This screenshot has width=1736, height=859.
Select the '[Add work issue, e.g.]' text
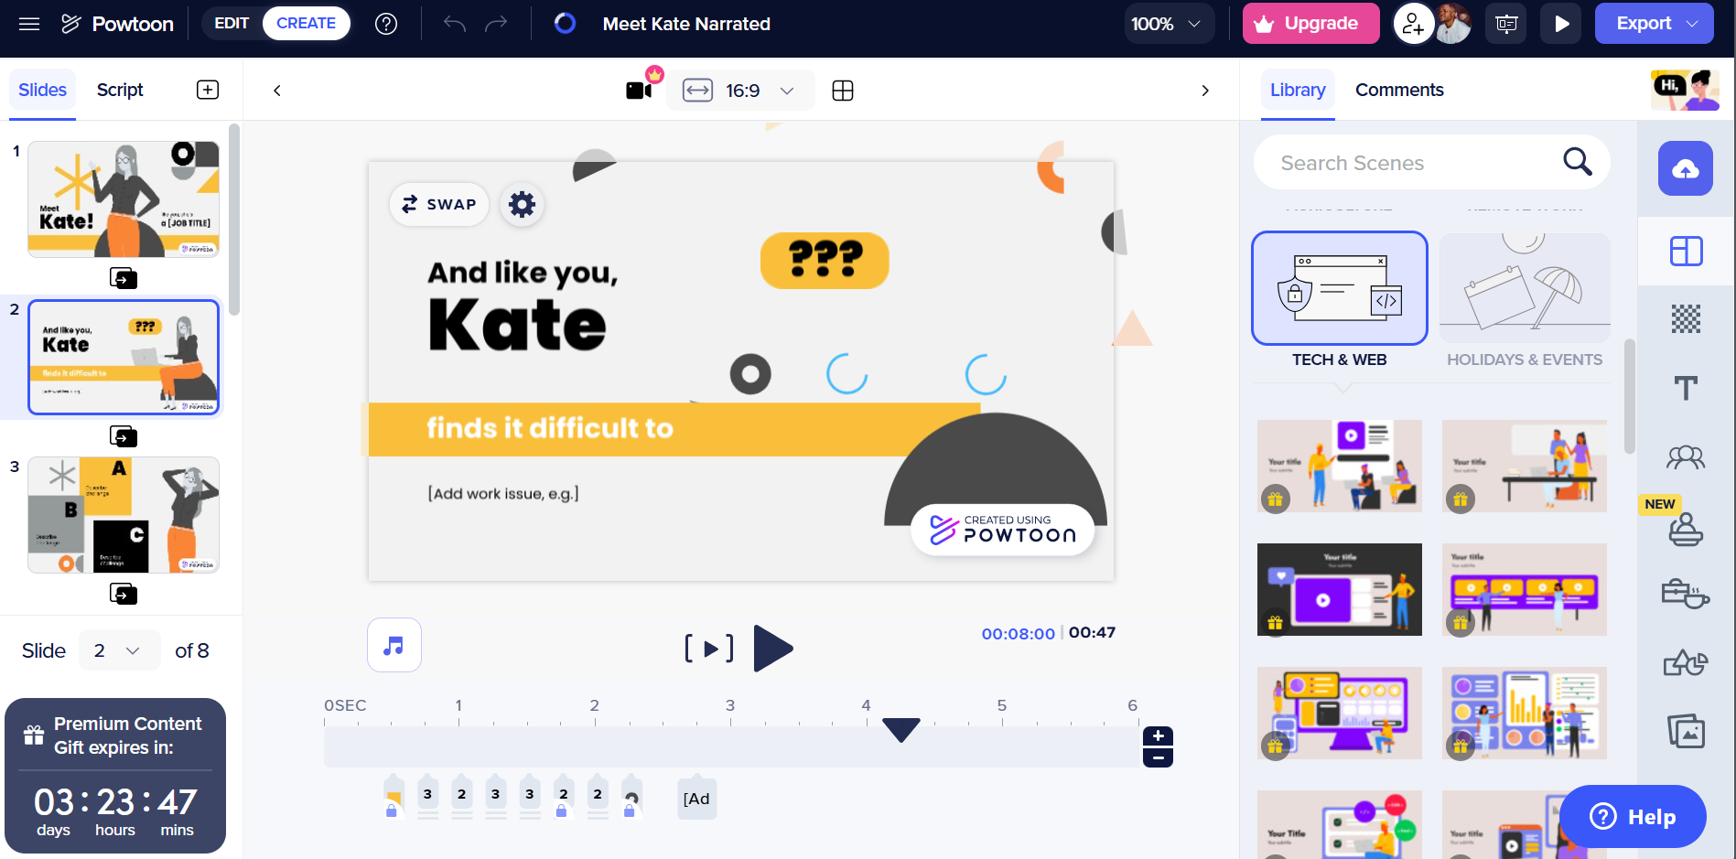tap(503, 494)
